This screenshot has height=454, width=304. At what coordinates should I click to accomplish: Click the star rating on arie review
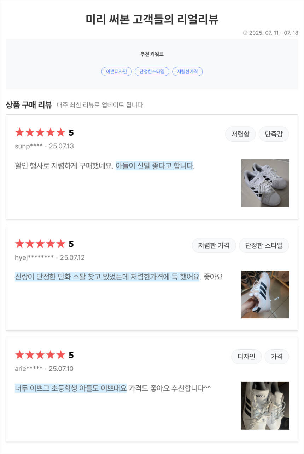40,355
